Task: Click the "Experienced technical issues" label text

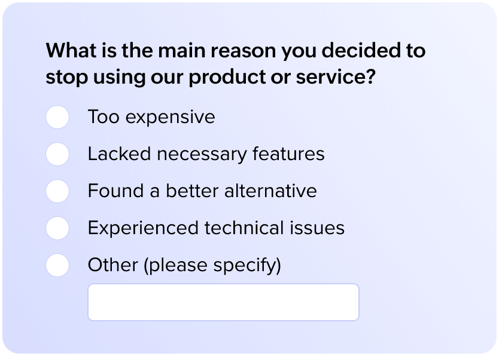Action: tap(215, 228)
